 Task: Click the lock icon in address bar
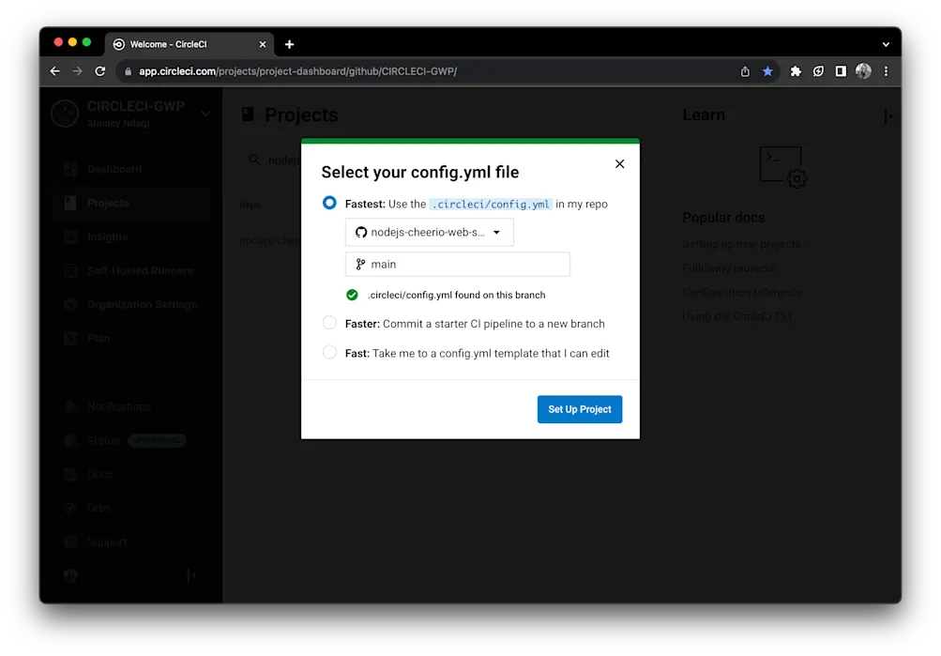[x=128, y=71]
